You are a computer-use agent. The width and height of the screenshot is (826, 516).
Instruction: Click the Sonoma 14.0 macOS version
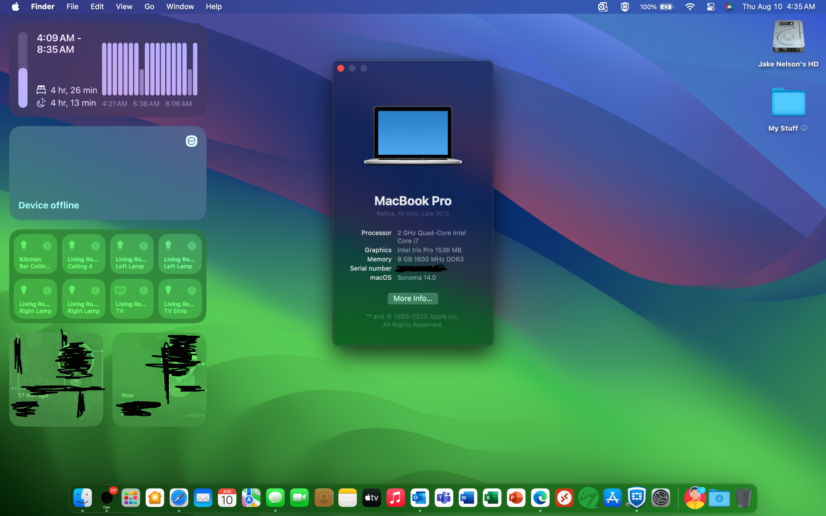click(416, 278)
